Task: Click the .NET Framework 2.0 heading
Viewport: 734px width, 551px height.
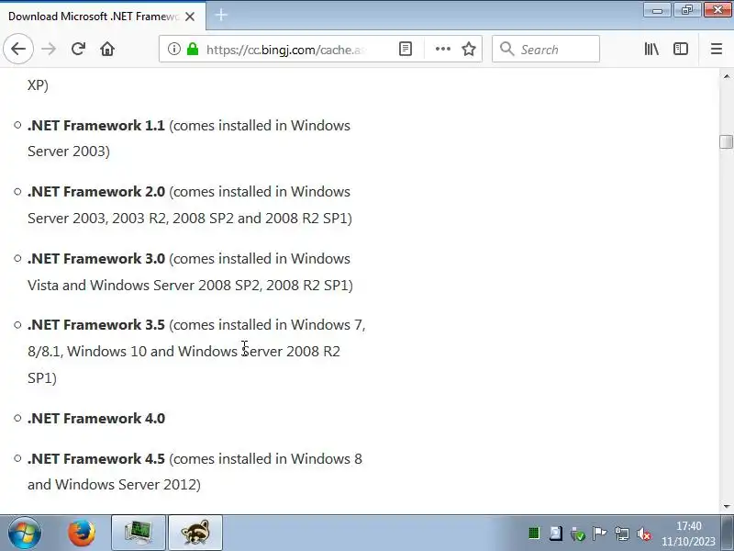Action: point(96,192)
